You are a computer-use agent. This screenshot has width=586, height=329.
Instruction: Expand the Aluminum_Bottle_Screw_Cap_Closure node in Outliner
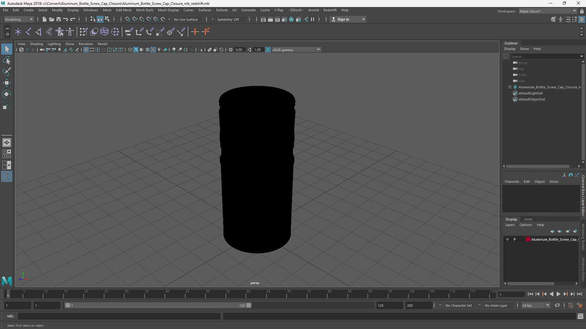(510, 87)
